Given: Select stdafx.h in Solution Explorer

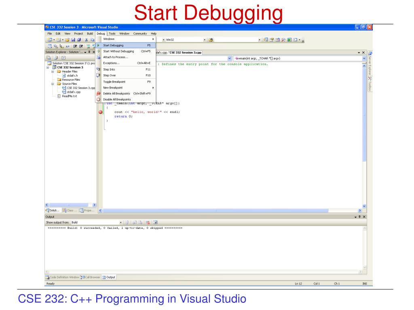Looking at the screenshot, I should pyautogui.click(x=70, y=75).
